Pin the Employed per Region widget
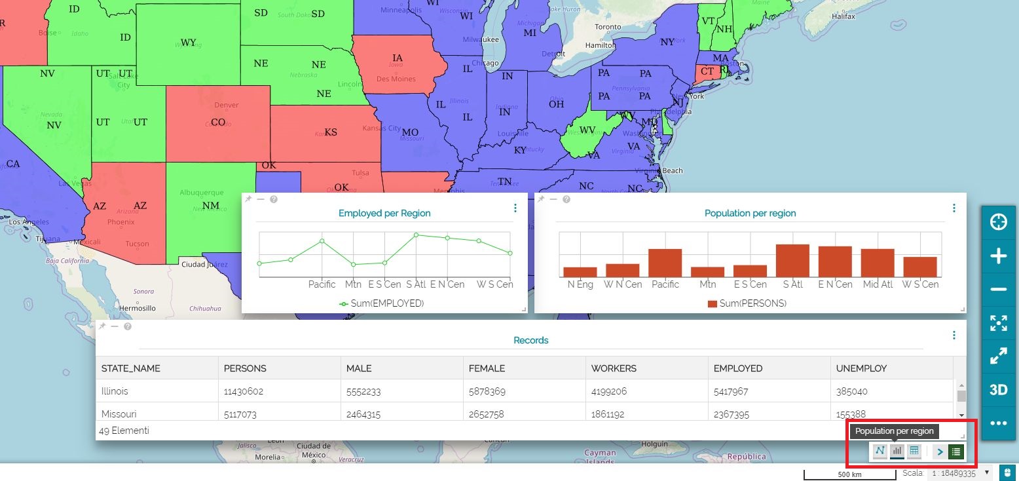 tap(248, 199)
